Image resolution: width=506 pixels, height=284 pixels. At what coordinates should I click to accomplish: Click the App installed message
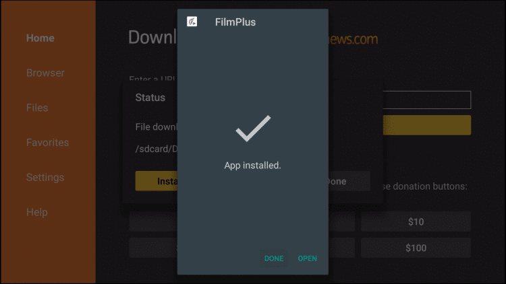253,166
